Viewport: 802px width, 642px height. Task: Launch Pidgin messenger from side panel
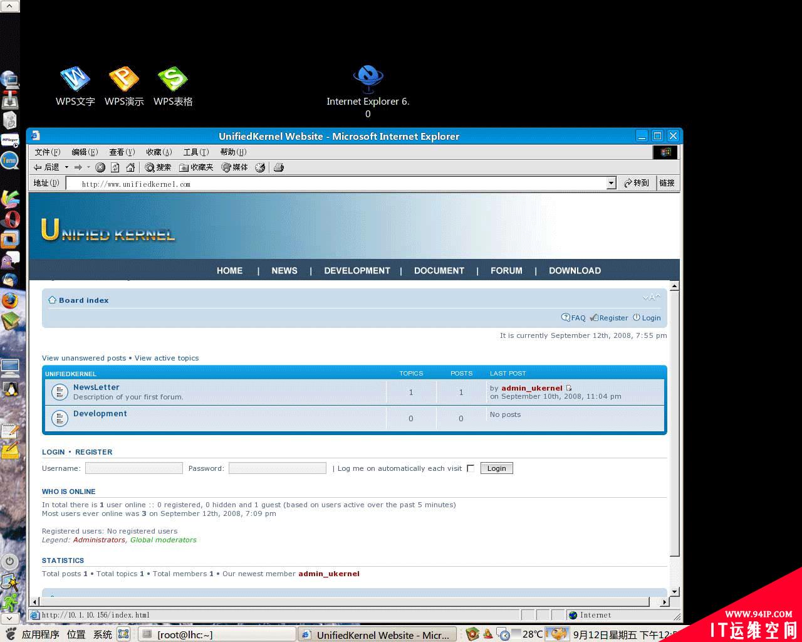point(10,260)
